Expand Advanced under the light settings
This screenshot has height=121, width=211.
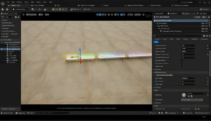(x=154, y=70)
